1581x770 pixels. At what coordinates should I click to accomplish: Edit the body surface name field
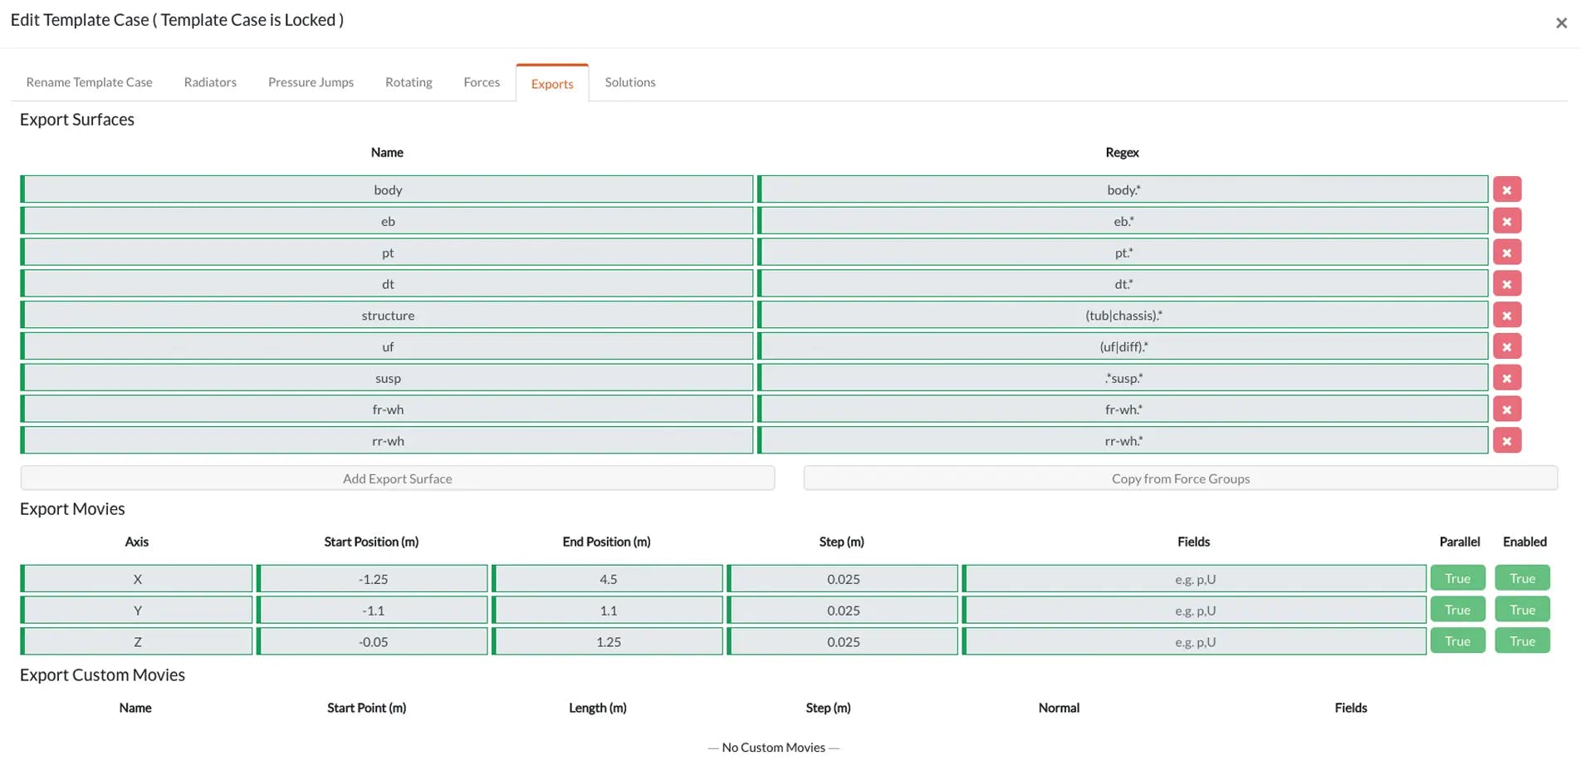(387, 189)
